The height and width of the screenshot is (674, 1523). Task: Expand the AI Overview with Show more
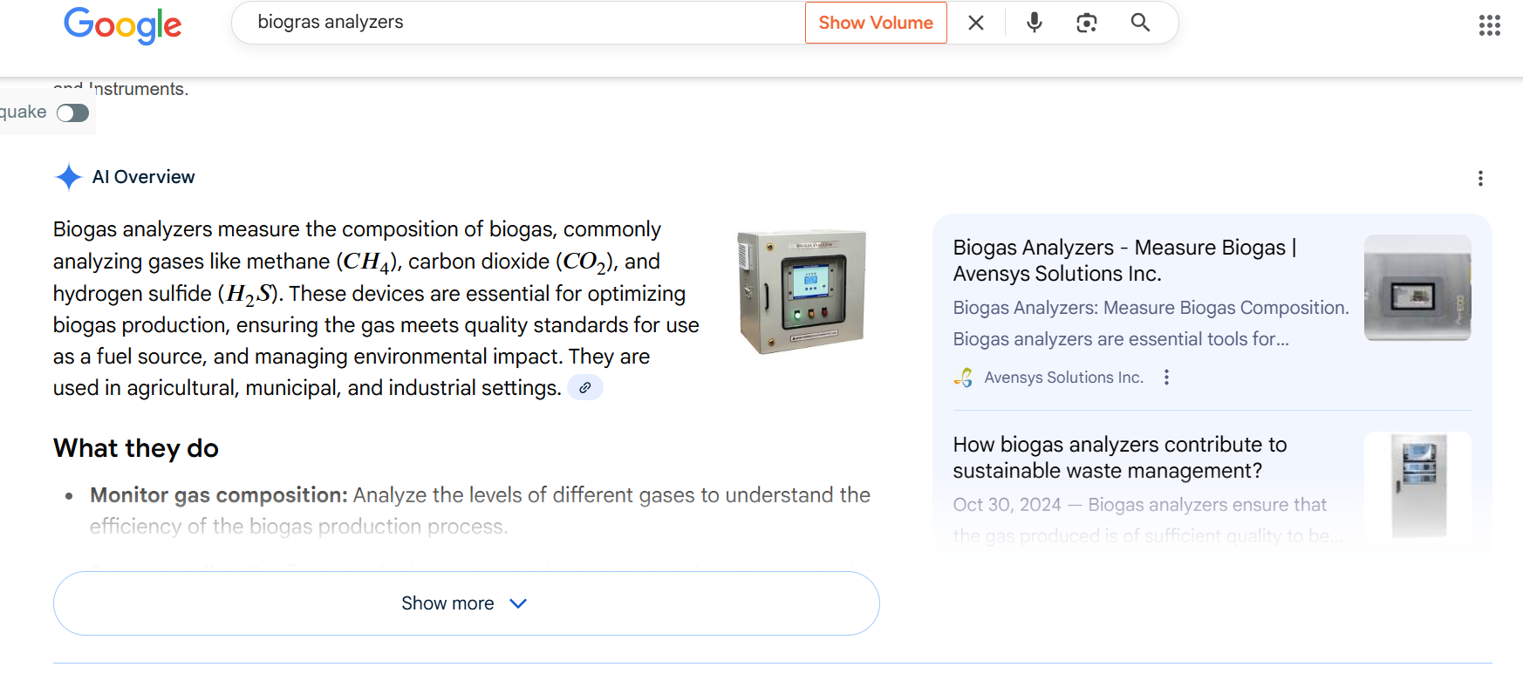pyautogui.click(x=466, y=603)
